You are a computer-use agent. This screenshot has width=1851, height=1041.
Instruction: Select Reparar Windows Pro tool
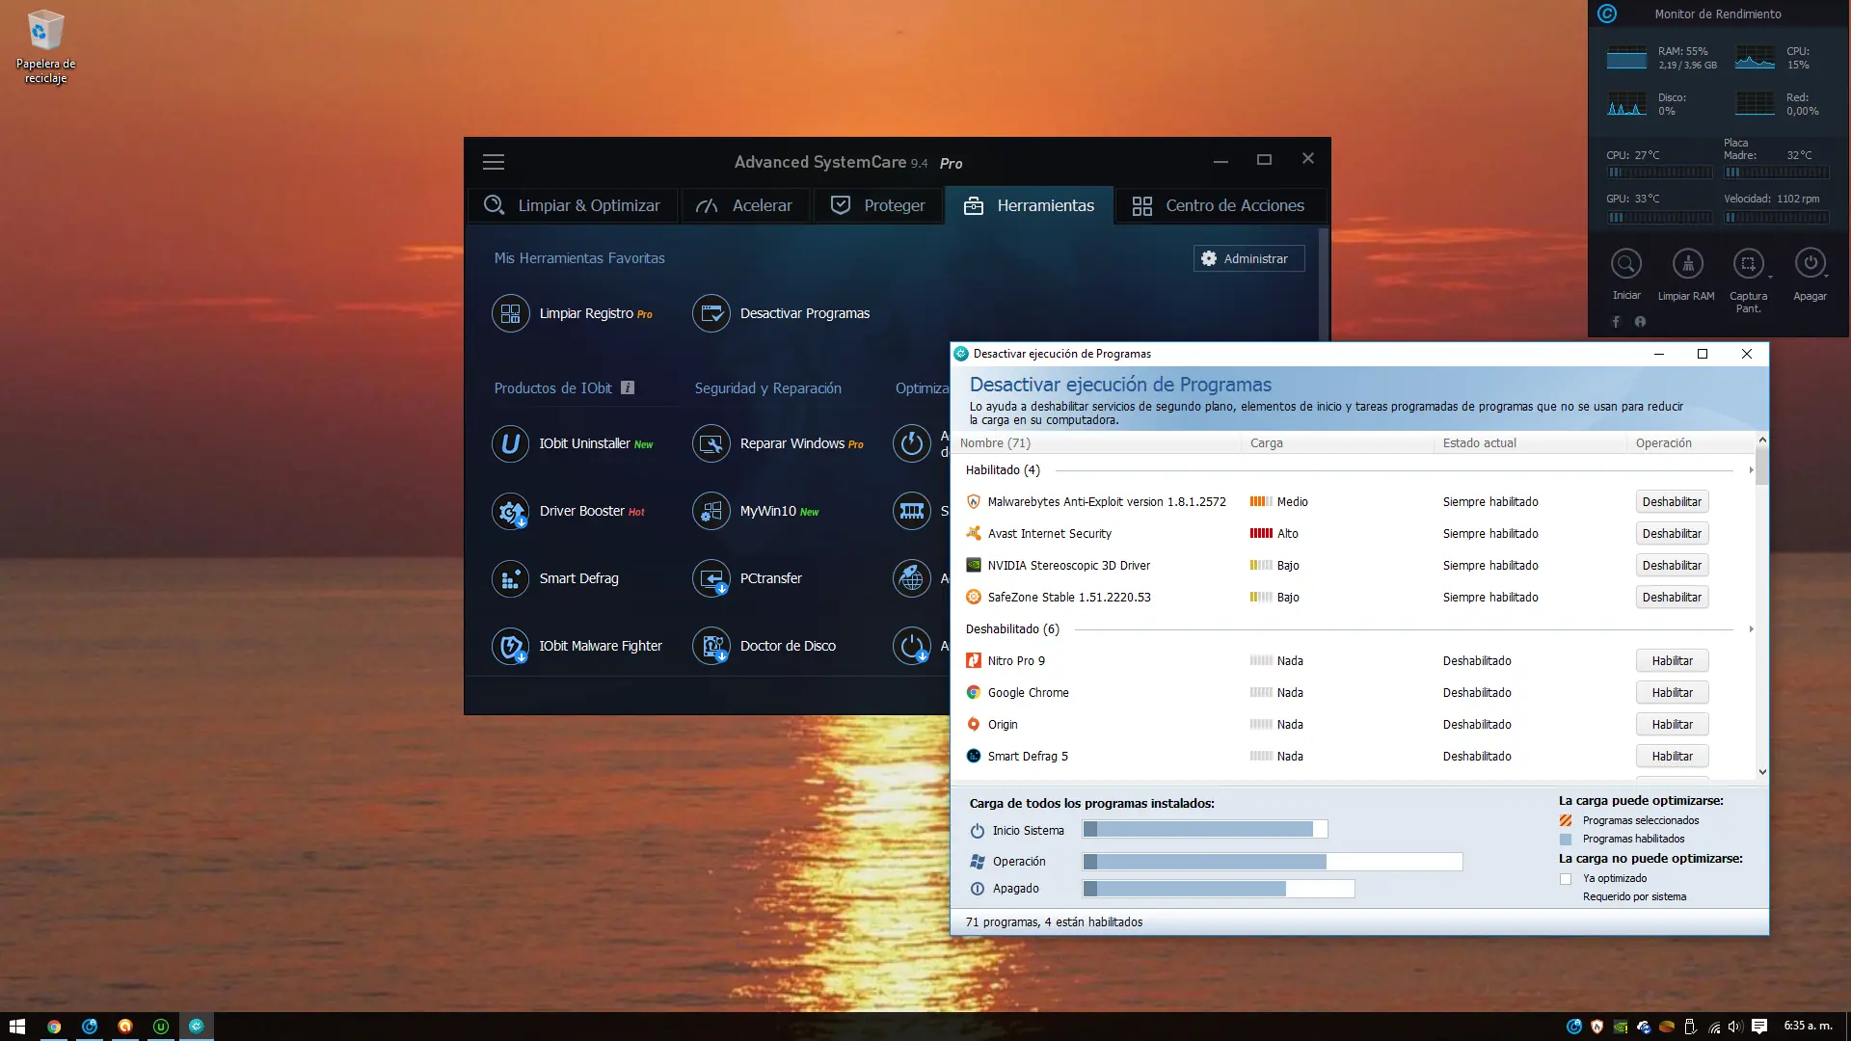(x=791, y=443)
